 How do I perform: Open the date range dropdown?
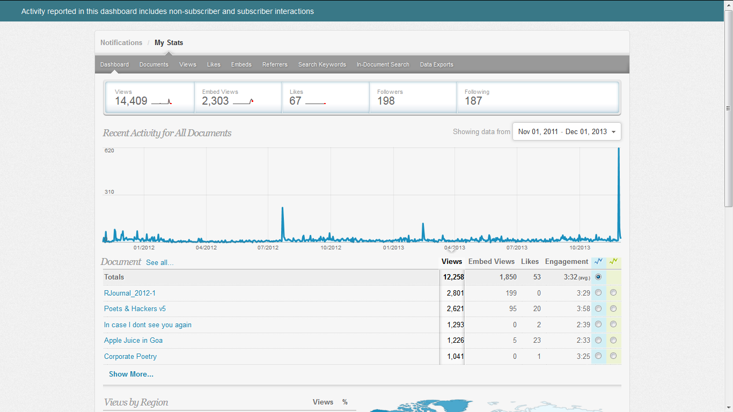[x=567, y=132]
